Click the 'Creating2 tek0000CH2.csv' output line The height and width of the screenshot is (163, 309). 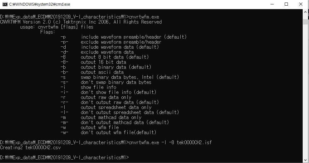point(30,148)
